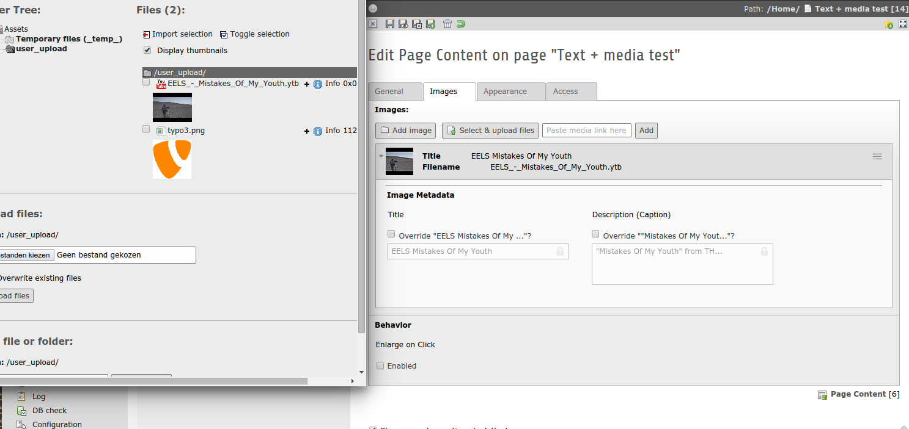
Task: Open the Configuration module
Action: point(57,425)
